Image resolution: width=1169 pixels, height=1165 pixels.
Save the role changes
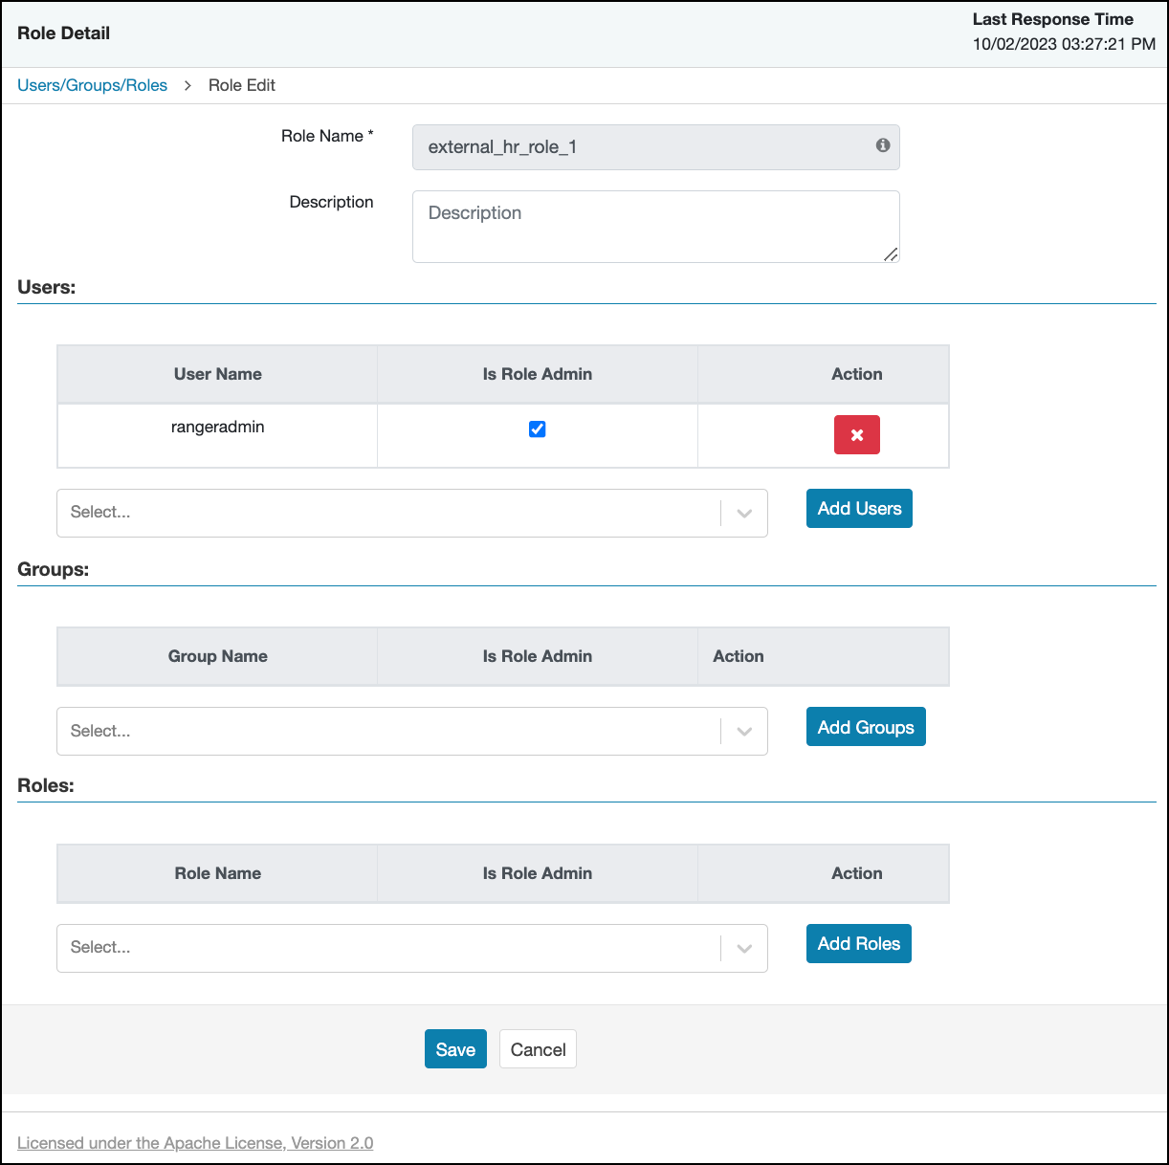455,1049
